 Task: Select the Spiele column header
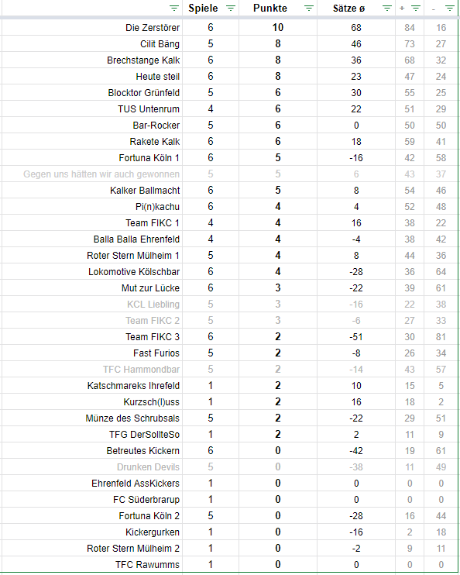coord(203,8)
